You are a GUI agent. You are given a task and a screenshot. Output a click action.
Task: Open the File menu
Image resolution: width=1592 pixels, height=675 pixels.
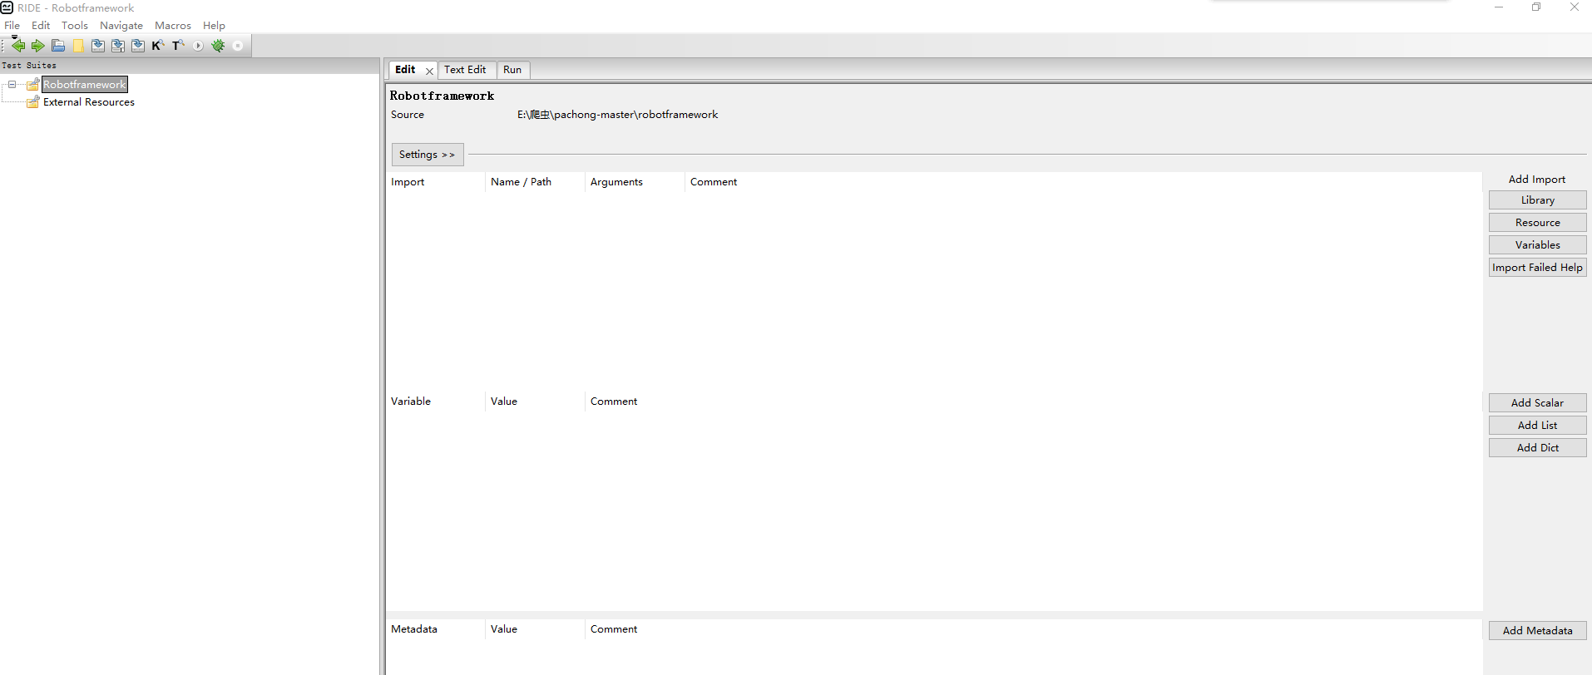tap(12, 26)
